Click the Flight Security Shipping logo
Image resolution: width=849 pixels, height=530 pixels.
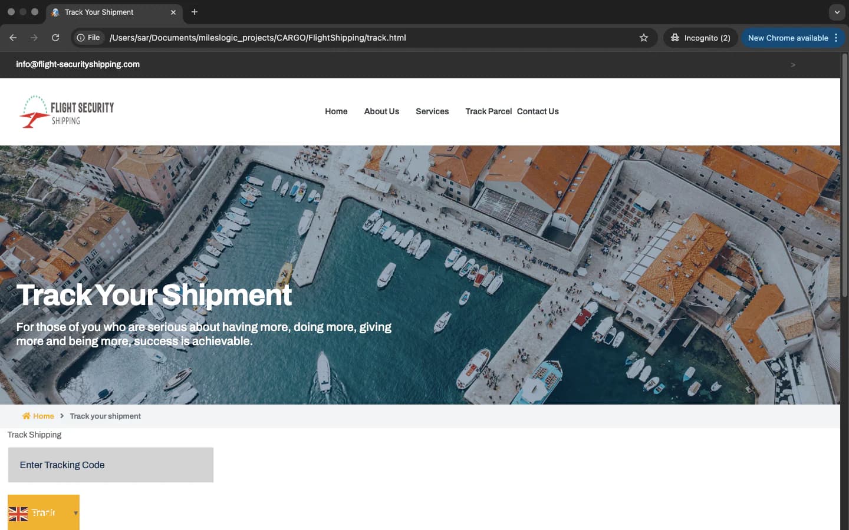tap(67, 111)
